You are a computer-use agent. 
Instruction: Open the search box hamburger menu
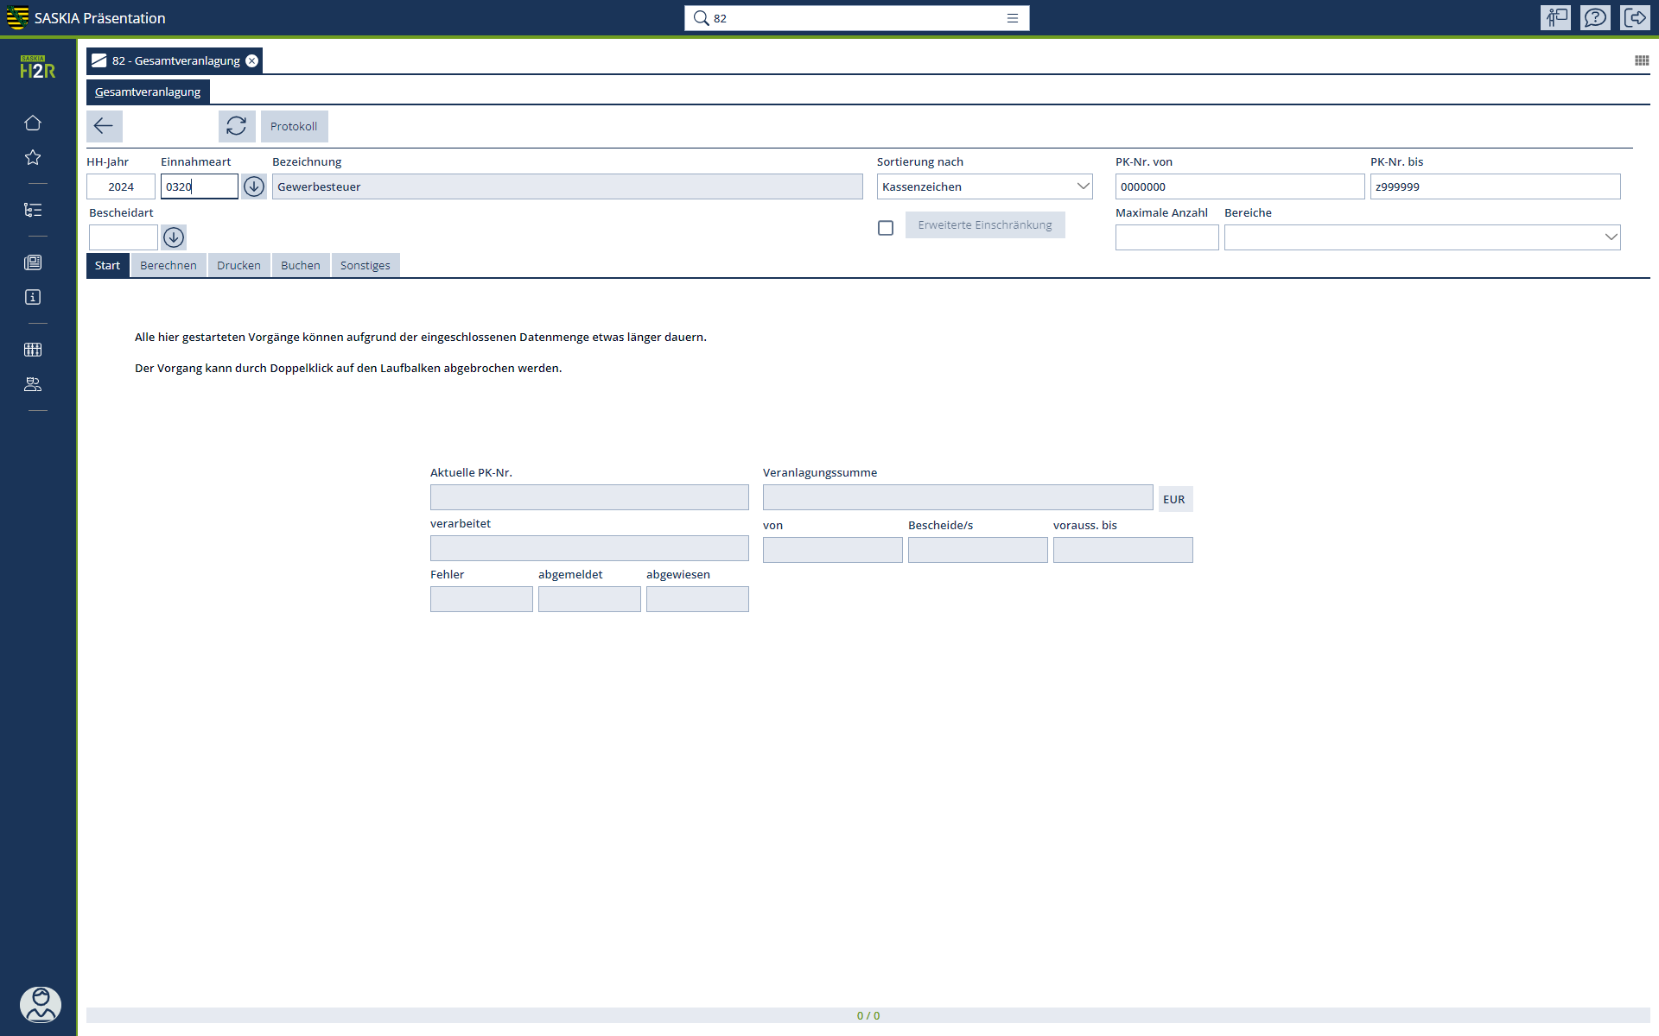pyautogui.click(x=1013, y=18)
